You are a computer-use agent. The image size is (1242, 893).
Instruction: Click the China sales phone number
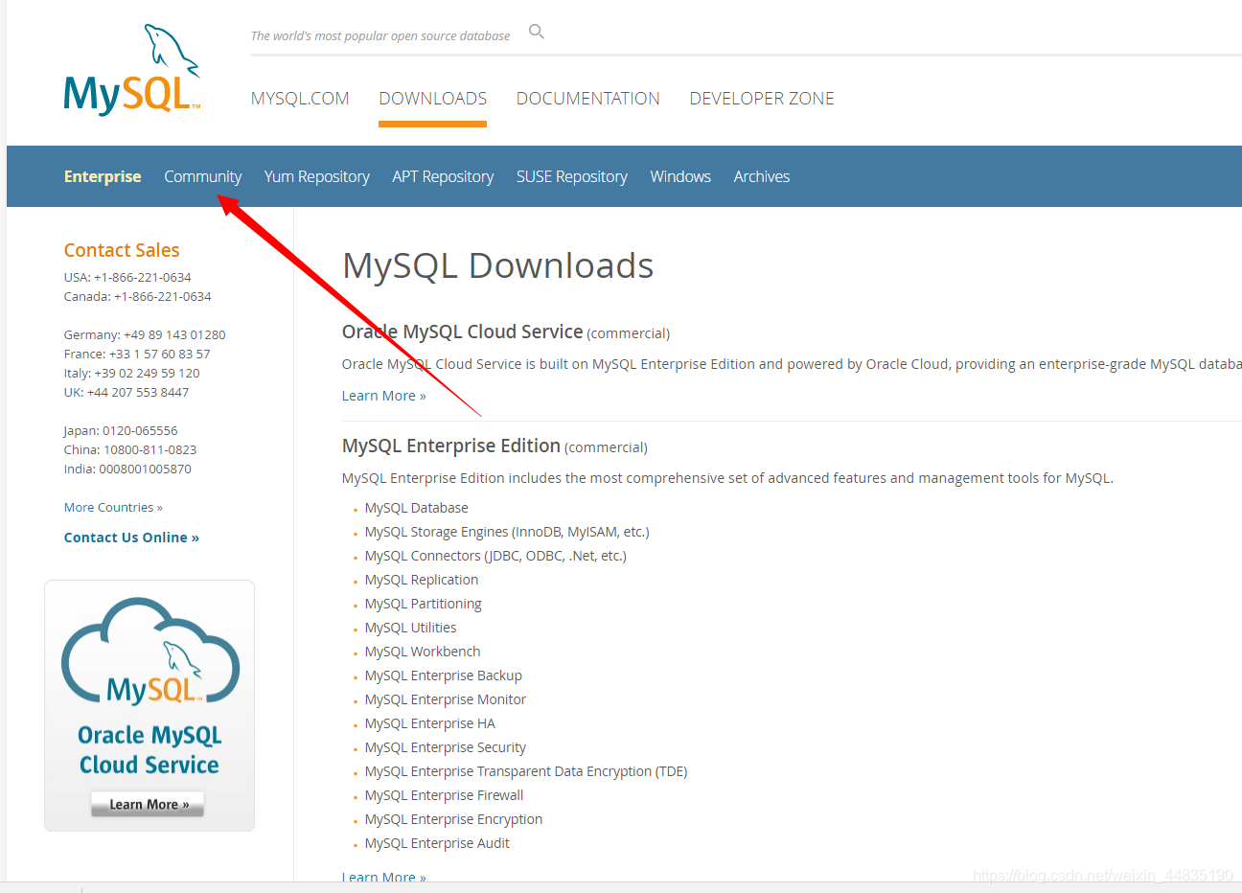[x=150, y=449]
